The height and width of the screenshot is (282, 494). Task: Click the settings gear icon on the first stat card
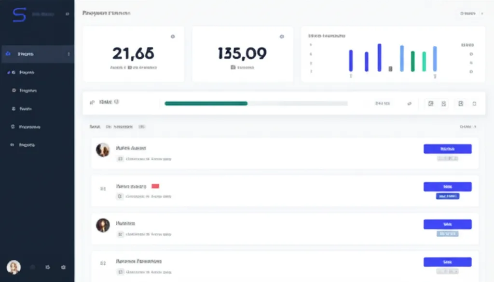(172, 35)
